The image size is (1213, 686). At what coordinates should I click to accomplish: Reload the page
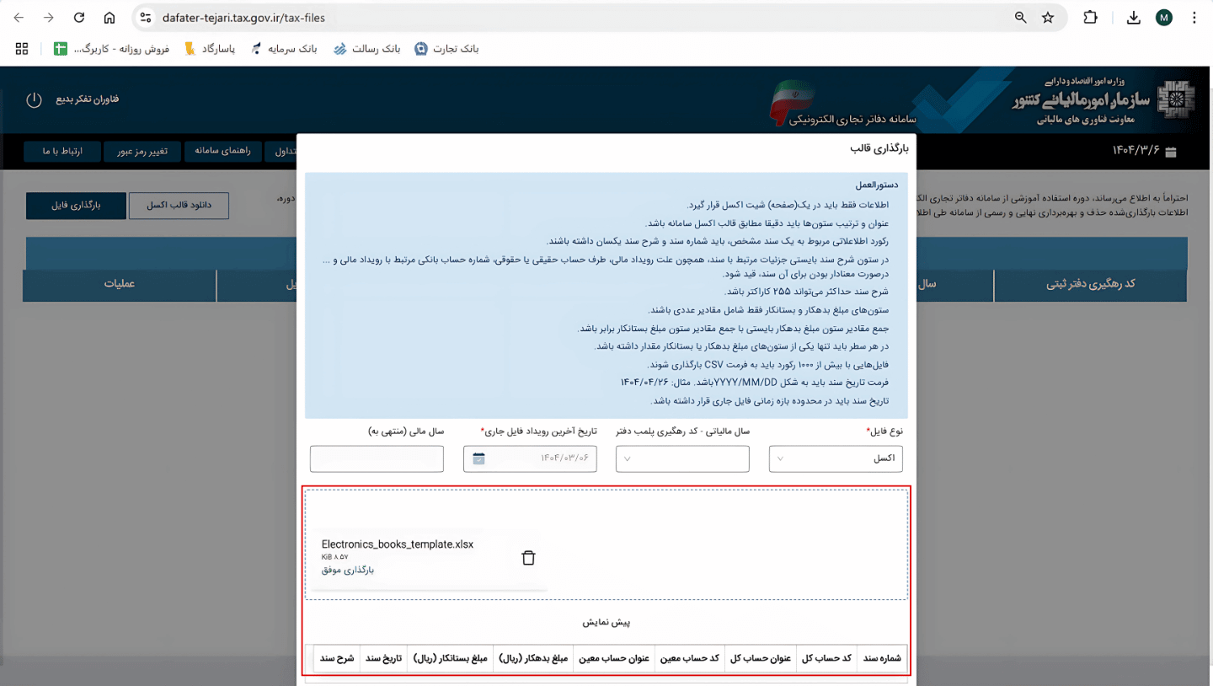click(x=79, y=18)
